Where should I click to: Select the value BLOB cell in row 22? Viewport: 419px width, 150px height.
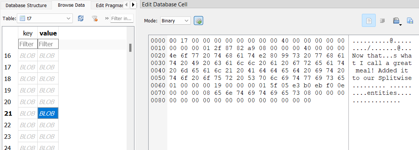48,125
